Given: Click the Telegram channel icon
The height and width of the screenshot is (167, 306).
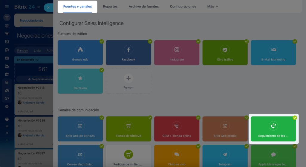Looking at the screenshot, I should pos(225,154).
